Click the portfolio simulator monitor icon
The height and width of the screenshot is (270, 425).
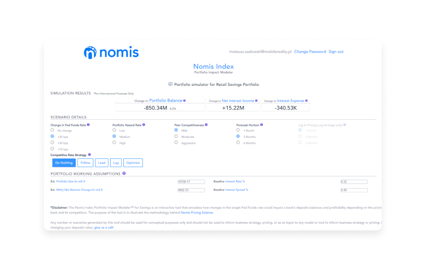click(x=170, y=84)
